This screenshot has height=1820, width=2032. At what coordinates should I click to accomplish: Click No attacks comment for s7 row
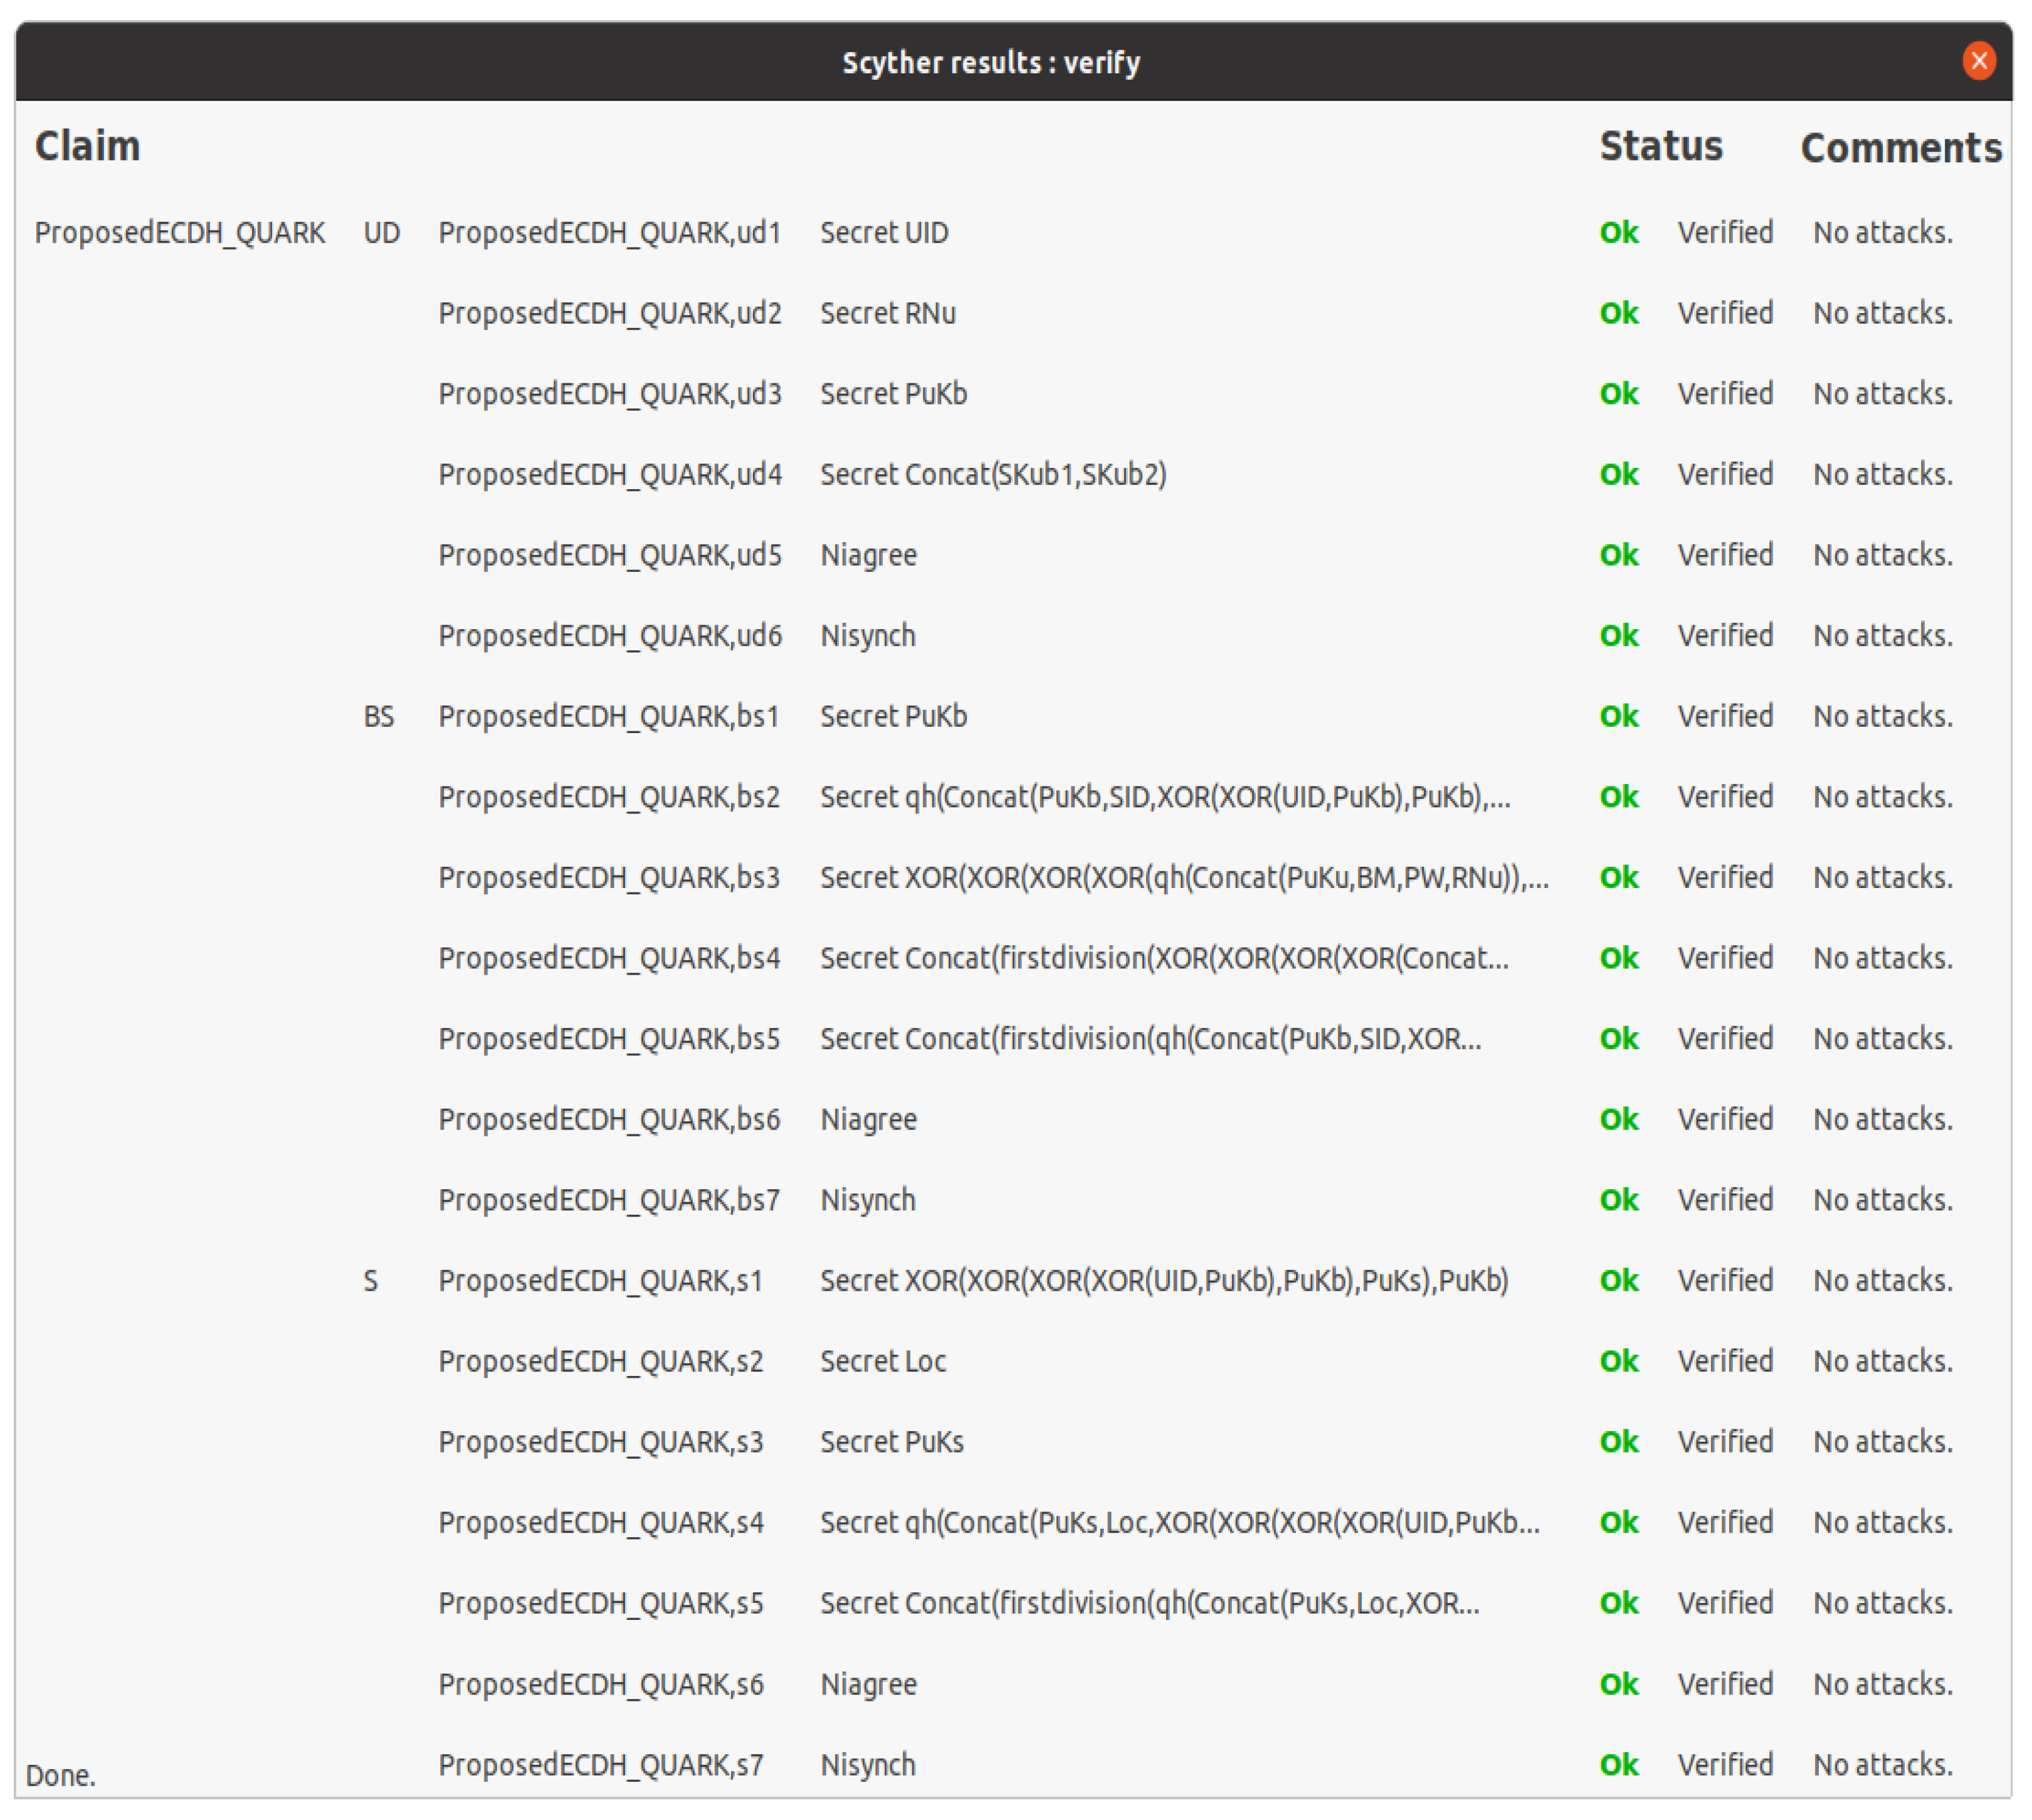tap(1882, 1765)
